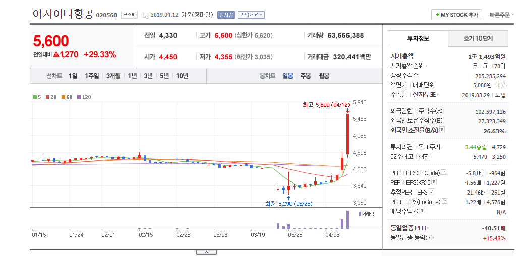Click the MY STOCK 추가 button

(457, 15)
